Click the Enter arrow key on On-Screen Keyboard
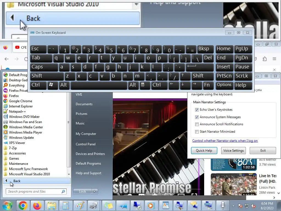 (x=200, y=67)
